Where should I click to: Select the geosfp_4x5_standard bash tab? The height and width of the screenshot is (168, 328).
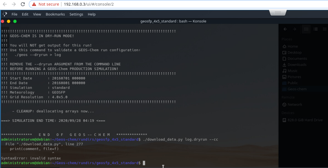point(173,21)
